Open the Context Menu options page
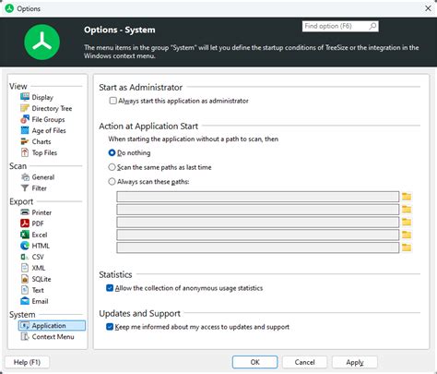The height and width of the screenshot is (374, 437). (53, 337)
